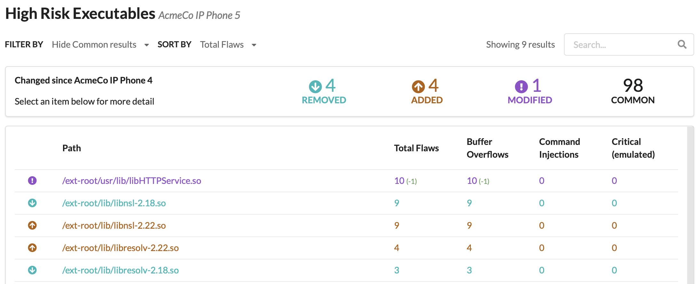The width and height of the screenshot is (698, 284).
Task: Click the teal Removed summary down-arrow icon
Action: (315, 86)
